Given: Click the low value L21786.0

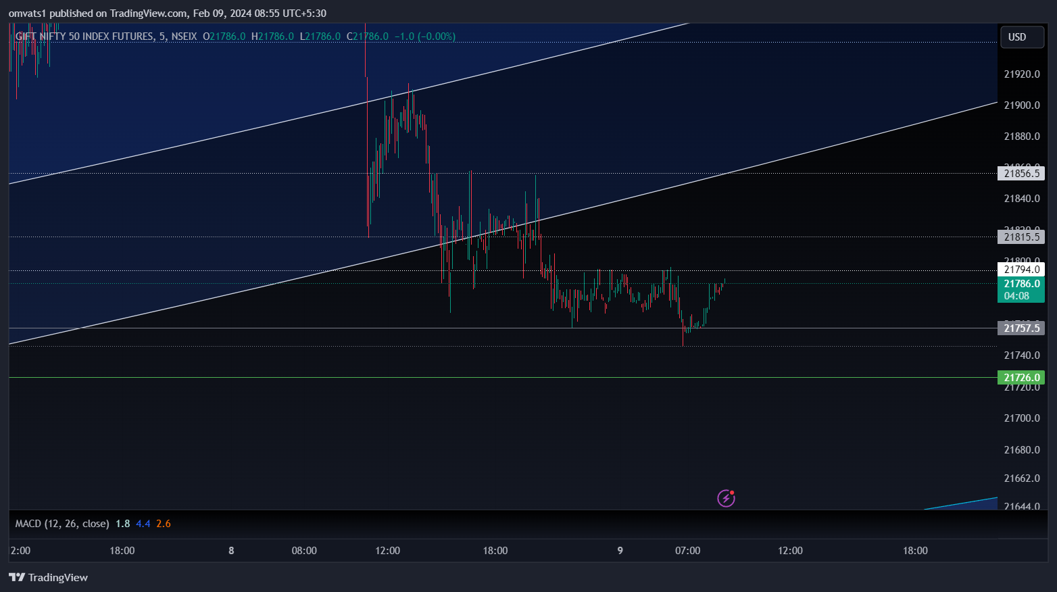Looking at the screenshot, I should pos(320,36).
